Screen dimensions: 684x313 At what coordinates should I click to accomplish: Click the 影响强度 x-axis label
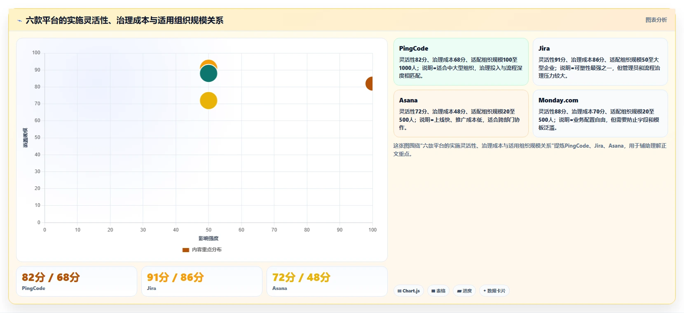(208, 239)
